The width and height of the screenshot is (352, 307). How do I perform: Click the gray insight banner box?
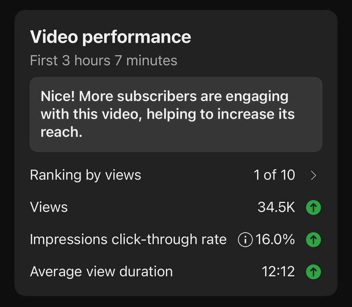click(x=176, y=114)
